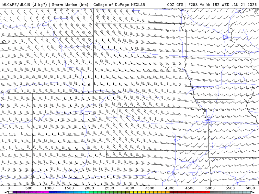
Task: Click the 0 label on the color scale
Action: (x=9, y=188)
